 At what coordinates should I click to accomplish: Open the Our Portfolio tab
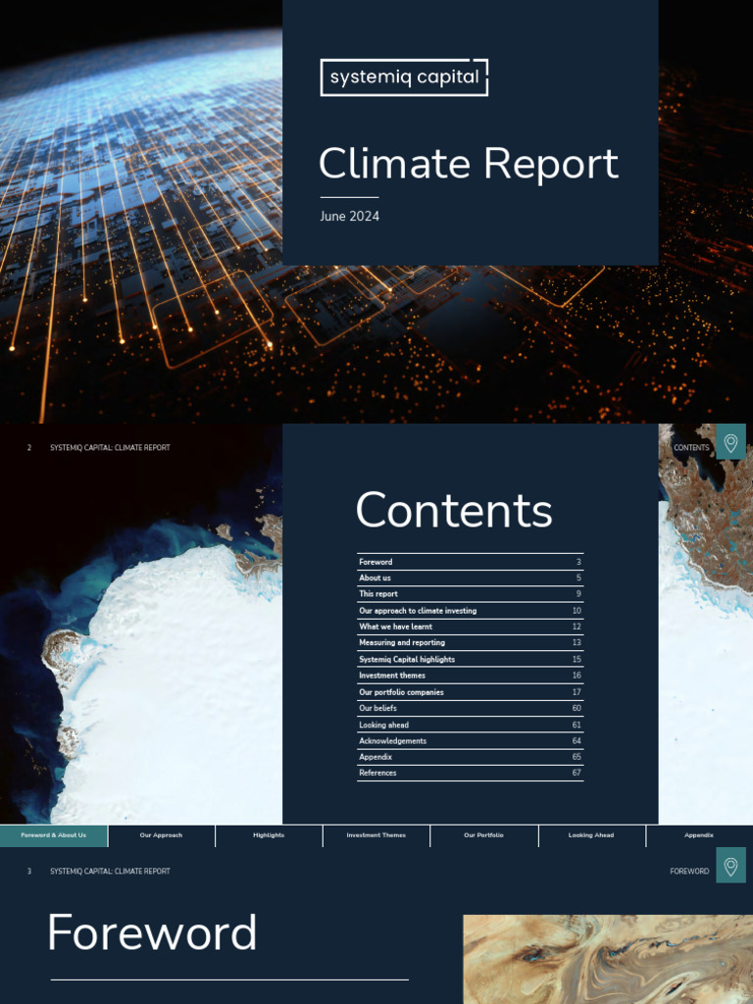(x=484, y=835)
